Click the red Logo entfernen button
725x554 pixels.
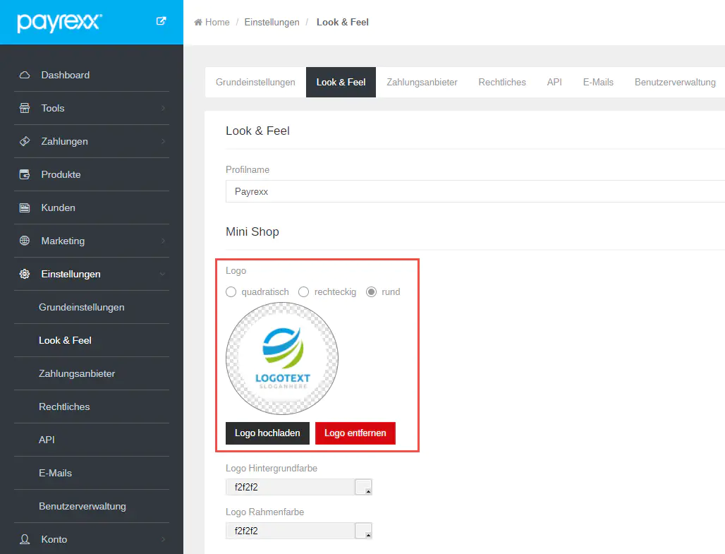click(355, 433)
